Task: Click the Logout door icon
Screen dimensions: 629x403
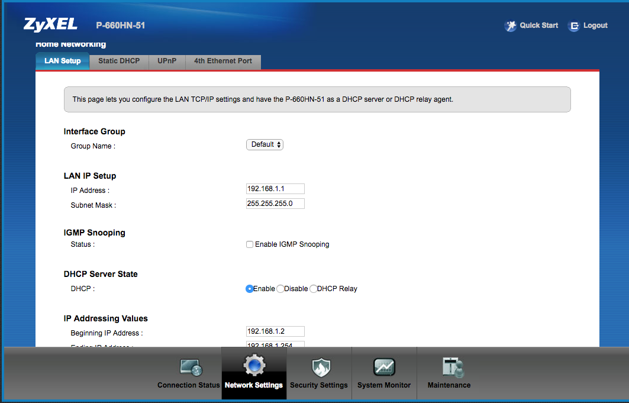Action: point(573,26)
